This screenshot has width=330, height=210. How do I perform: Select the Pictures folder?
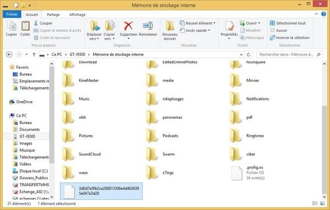tap(78, 136)
